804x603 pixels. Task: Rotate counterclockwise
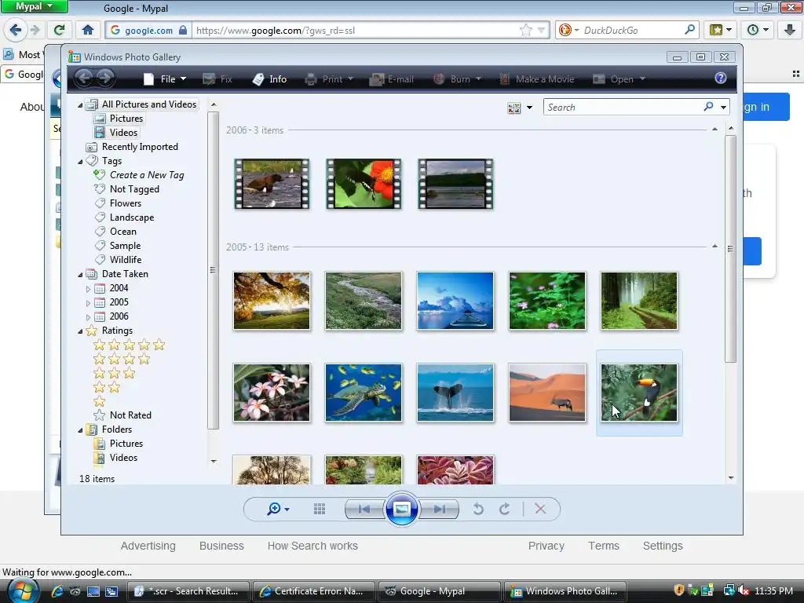coord(478,509)
